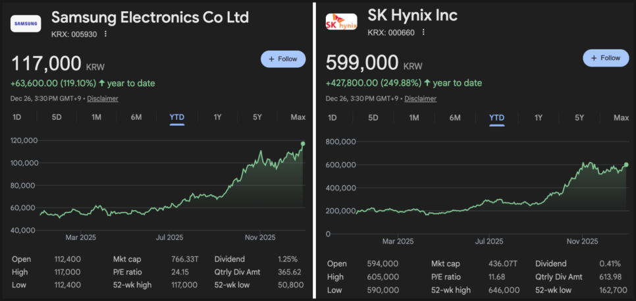Open Samsung panel's Disclaimer link
Viewport: 636px width, 301px height.
[x=103, y=98]
